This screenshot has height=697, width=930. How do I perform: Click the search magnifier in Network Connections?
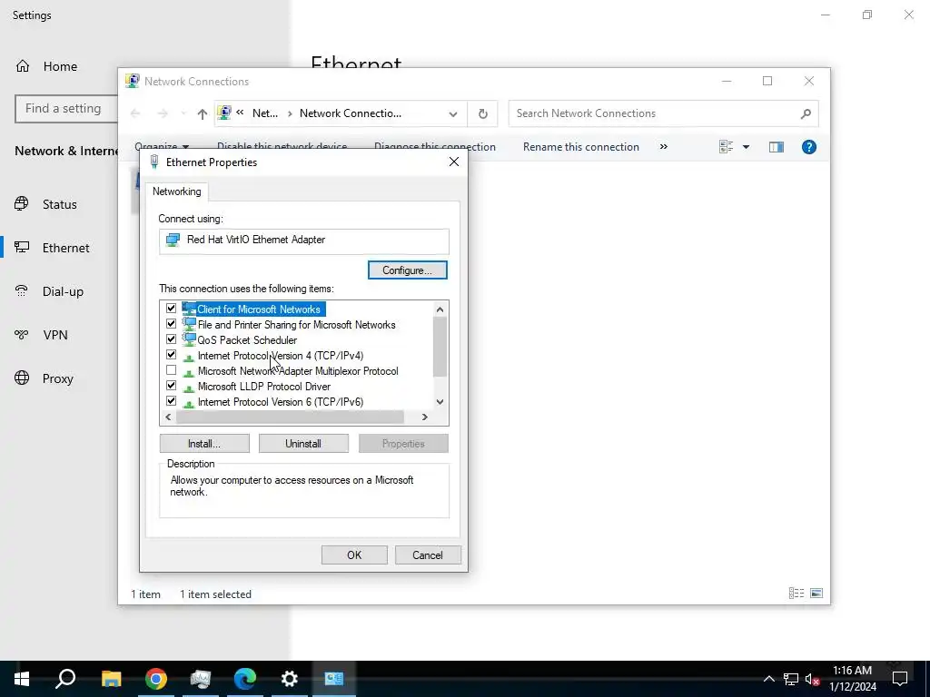click(806, 113)
